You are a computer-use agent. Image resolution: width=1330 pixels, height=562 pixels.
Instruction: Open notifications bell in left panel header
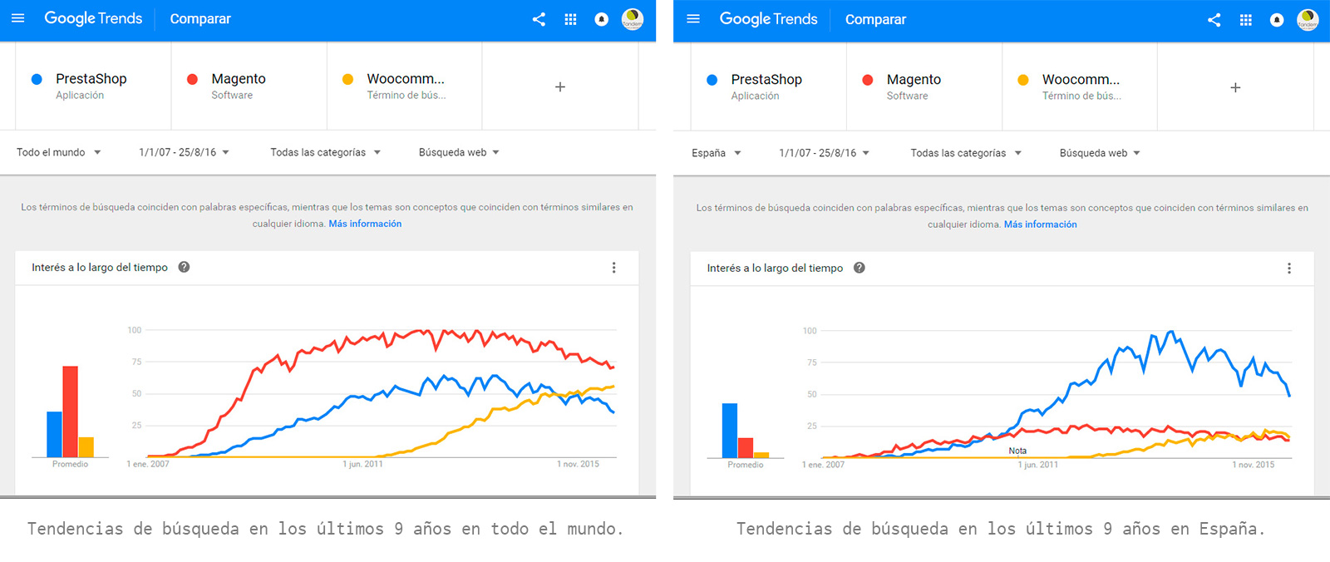coord(602,19)
